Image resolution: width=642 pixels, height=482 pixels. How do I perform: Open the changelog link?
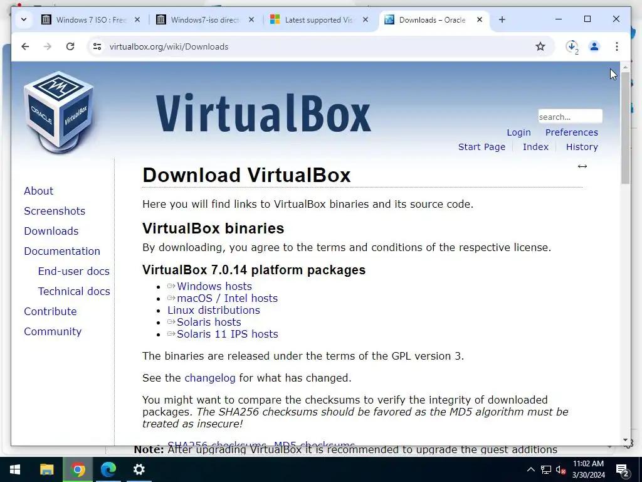click(x=209, y=378)
